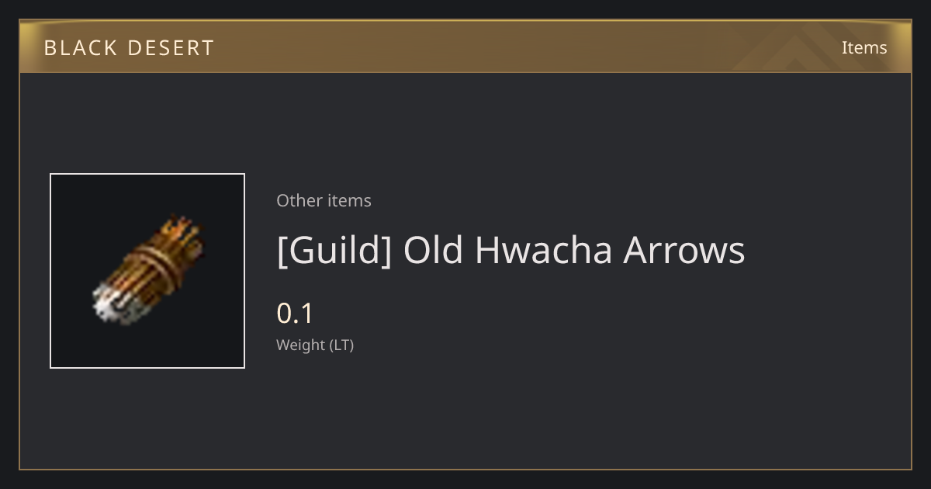Click the white-bordered item thumbnail frame
This screenshot has width=931, height=489.
pos(147,271)
